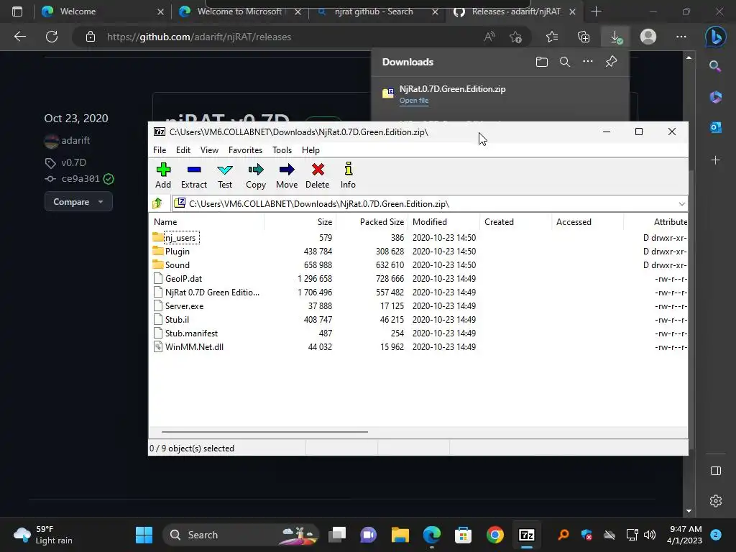Open the View menu

tap(209, 150)
